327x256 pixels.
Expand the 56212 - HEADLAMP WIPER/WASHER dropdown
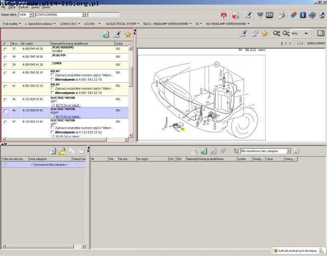[167, 24]
